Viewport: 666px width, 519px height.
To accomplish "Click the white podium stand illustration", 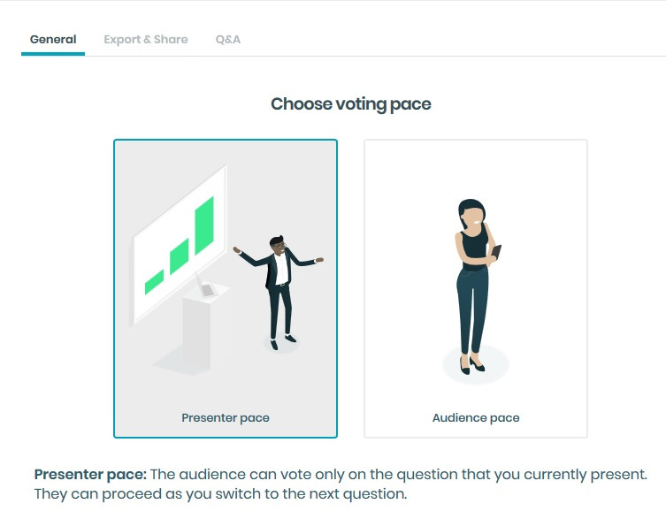I will point(200,327).
